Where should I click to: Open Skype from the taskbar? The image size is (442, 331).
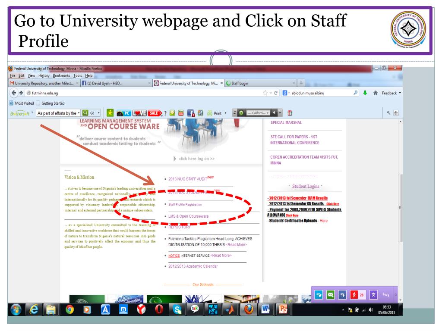point(177,309)
